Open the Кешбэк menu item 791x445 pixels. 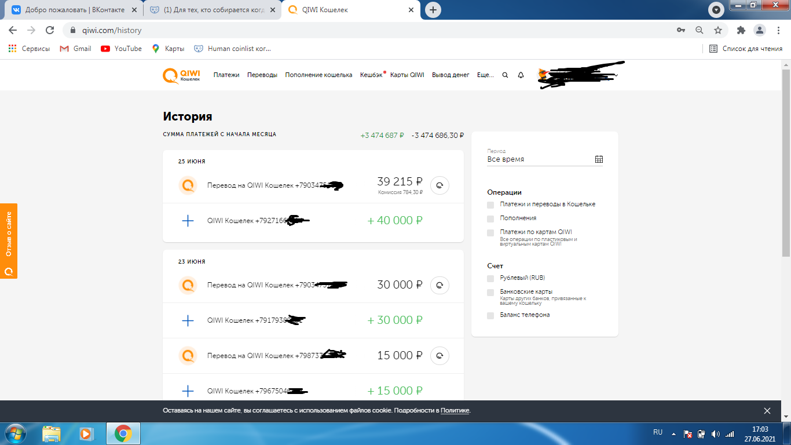click(x=371, y=75)
